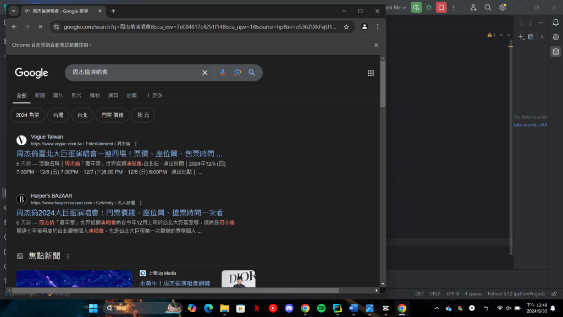
Task: Bookmark this page with the star icon
Action: point(346,26)
